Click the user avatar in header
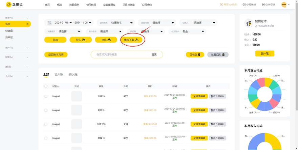The image size is (298, 150). click(284, 5)
